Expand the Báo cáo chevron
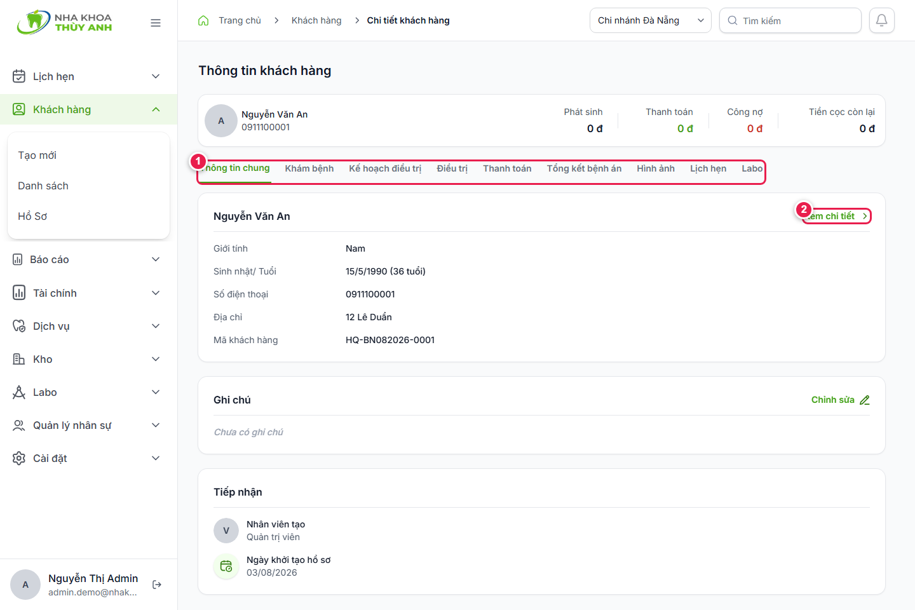The height and width of the screenshot is (610, 915). coord(156,259)
